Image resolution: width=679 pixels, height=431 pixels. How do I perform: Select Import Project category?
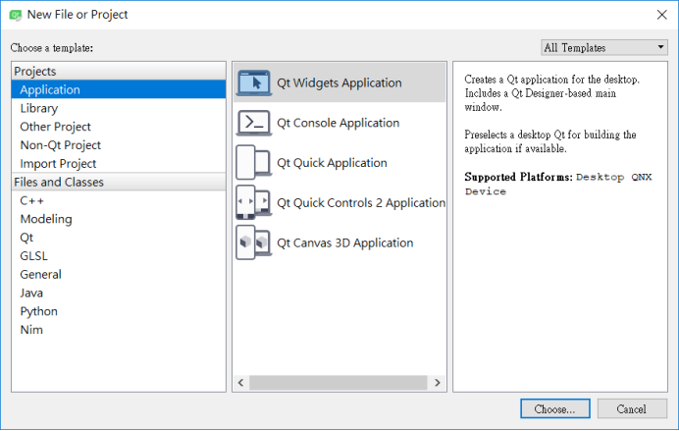pos(58,164)
